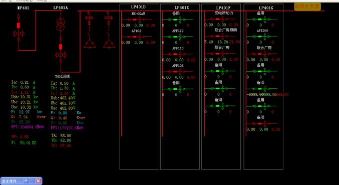Click the 变电所动力 feeder breaker in LP401F

[x=217, y=19]
